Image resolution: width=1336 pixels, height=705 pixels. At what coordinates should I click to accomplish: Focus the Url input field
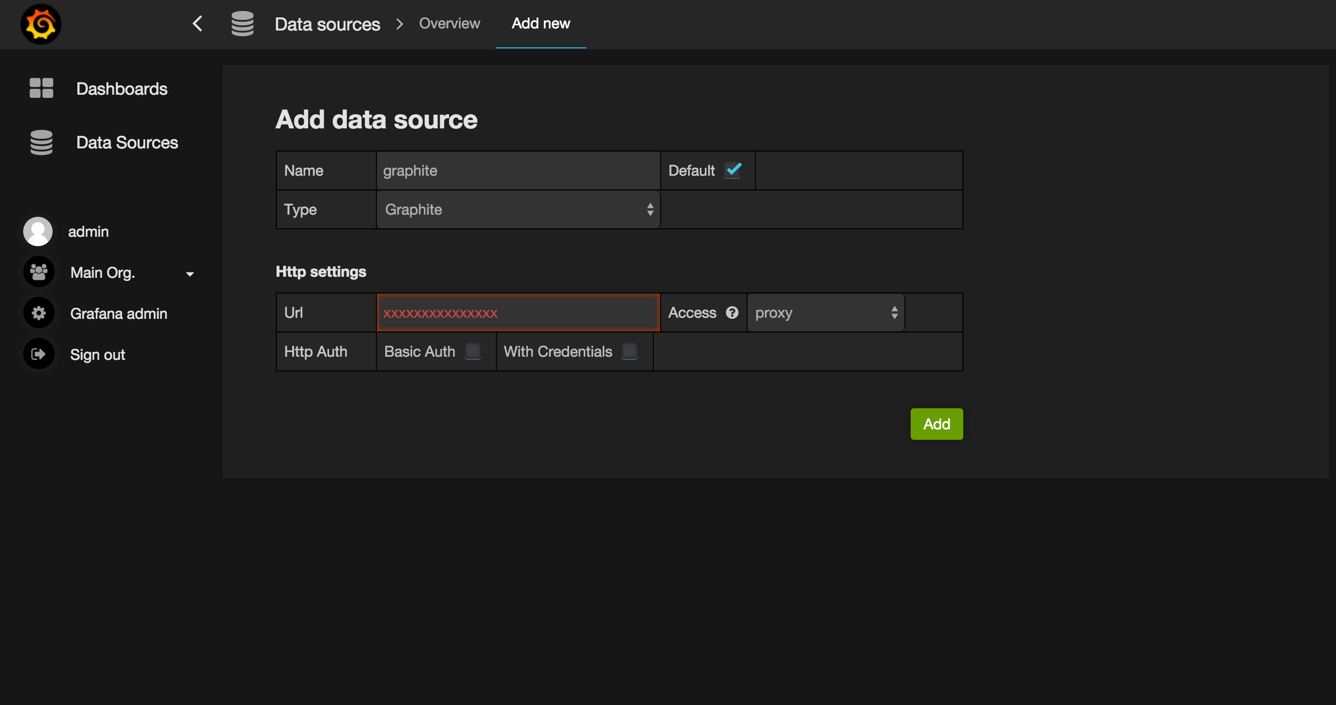pos(519,313)
